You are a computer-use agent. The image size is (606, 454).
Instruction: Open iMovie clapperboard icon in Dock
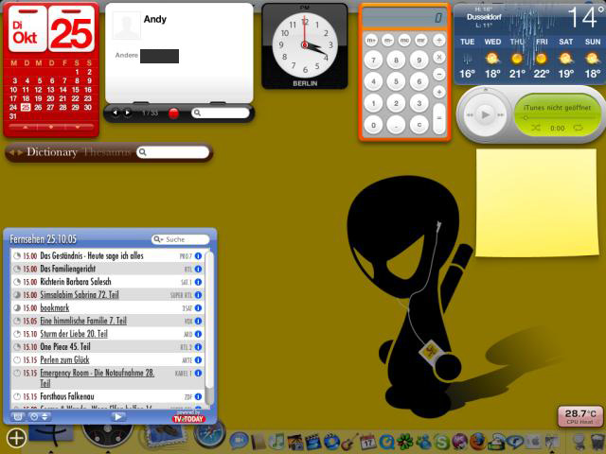click(x=313, y=442)
